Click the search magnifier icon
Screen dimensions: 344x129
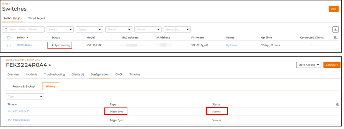6,30
